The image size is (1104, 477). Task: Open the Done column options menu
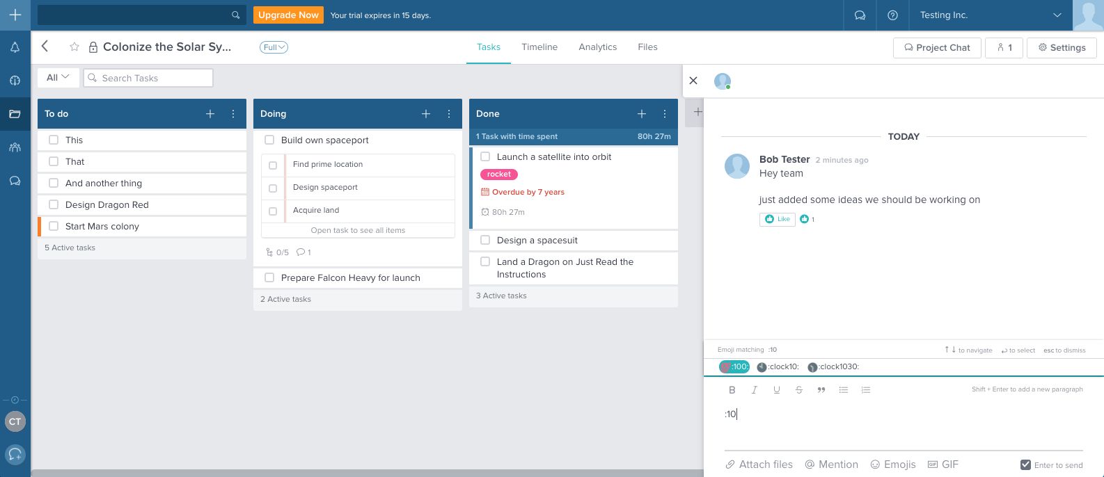coord(665,114)
